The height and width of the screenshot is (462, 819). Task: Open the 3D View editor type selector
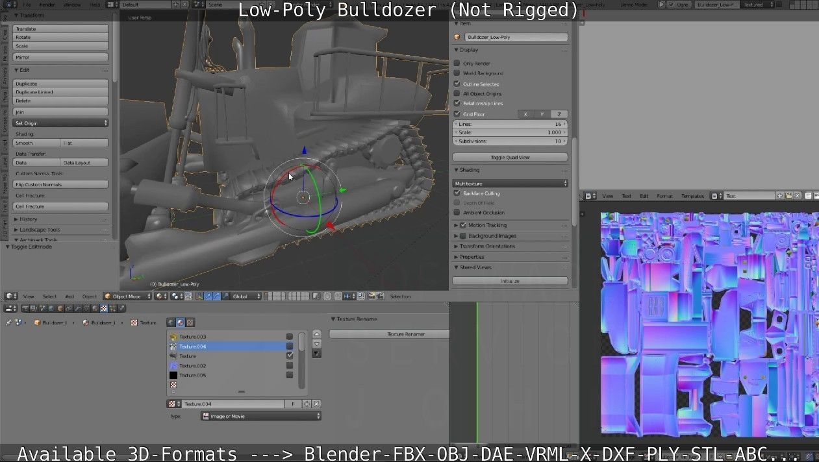[x=10, y=296]
